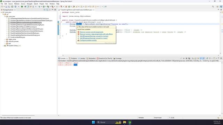Screen dimensions: 223x125
Task: Open the Run button dropdown arrow
Action: (46, 7)
